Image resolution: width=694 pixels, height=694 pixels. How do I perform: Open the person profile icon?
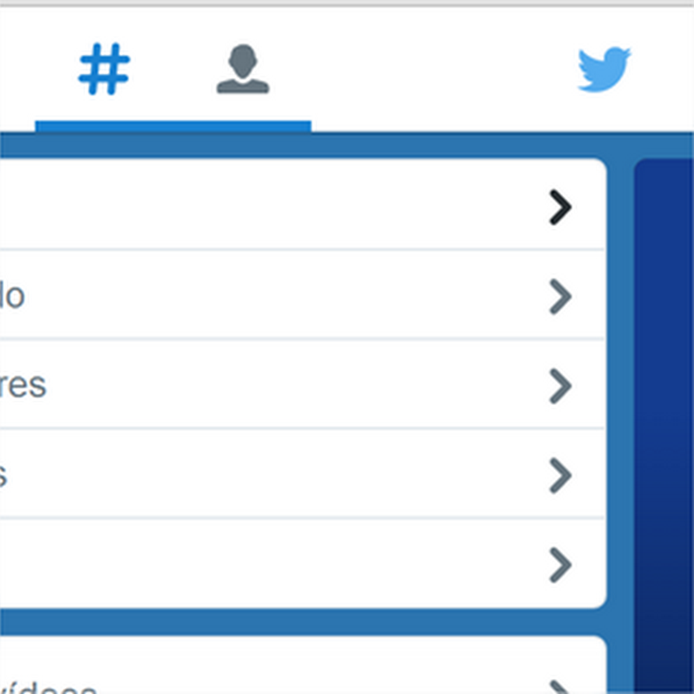243,69
